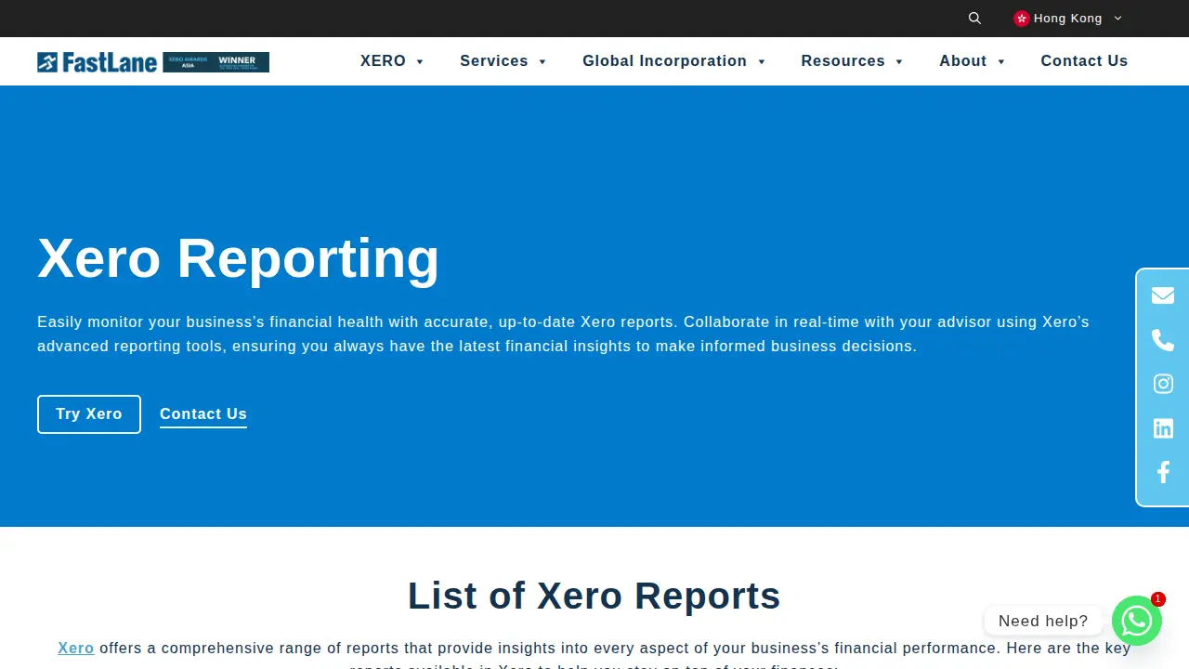This screenshot has height=669, width=1189.
Task: Open the WhatsApp chat bubble
Action: [1137, 621]
